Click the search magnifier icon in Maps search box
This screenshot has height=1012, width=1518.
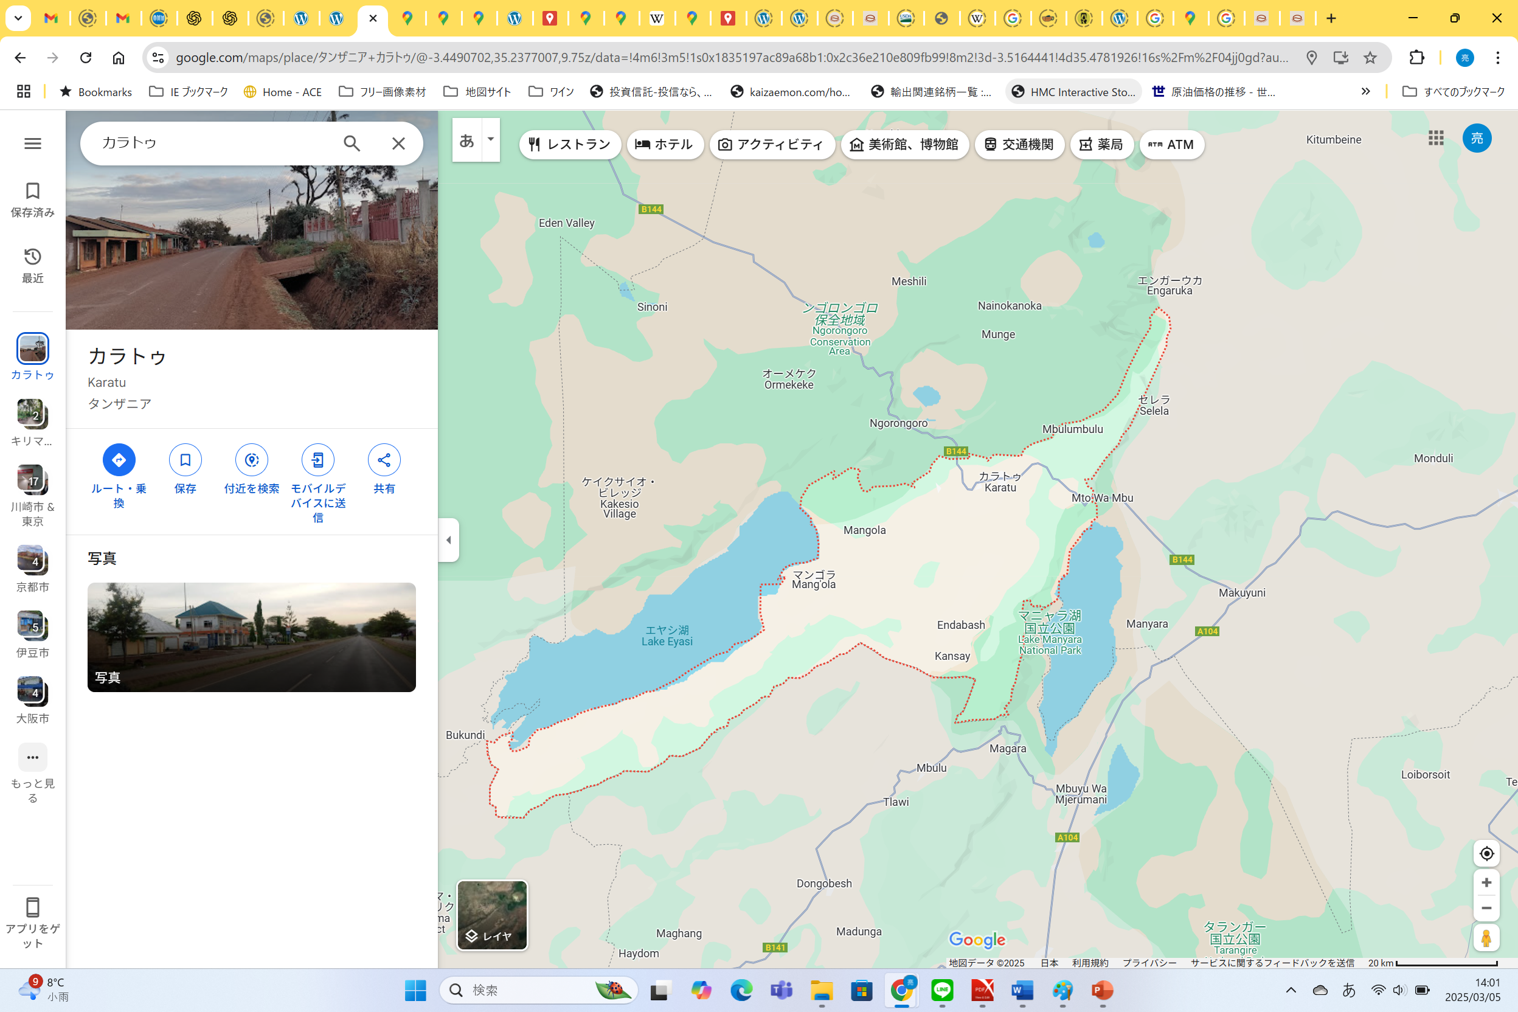point(351,144)
